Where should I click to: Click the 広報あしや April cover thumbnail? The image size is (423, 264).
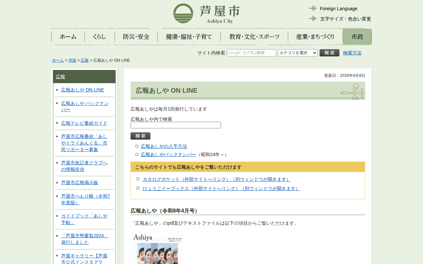coord(157,248)
